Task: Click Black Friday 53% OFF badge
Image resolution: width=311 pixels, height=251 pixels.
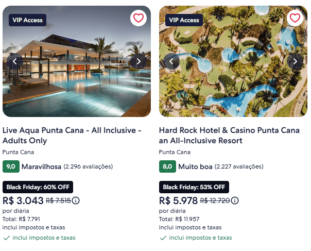Action: [x=194, y=187]
